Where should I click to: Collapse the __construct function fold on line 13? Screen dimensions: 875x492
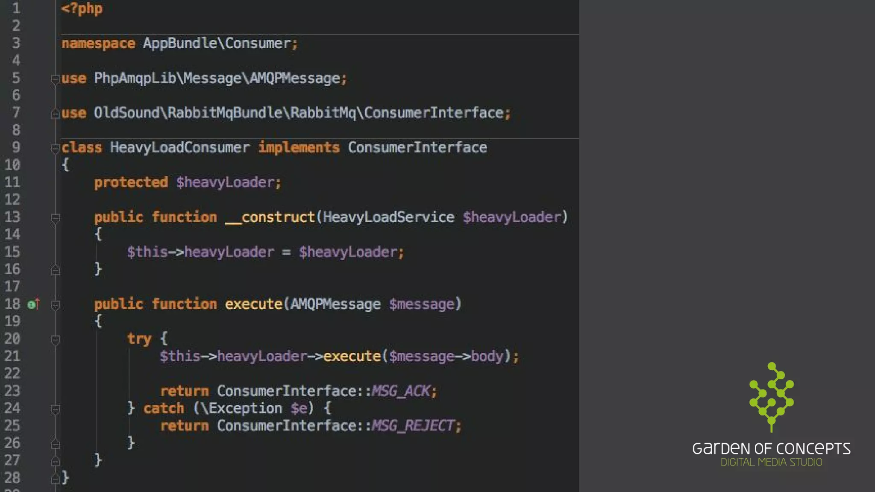(x=55, y=218)
